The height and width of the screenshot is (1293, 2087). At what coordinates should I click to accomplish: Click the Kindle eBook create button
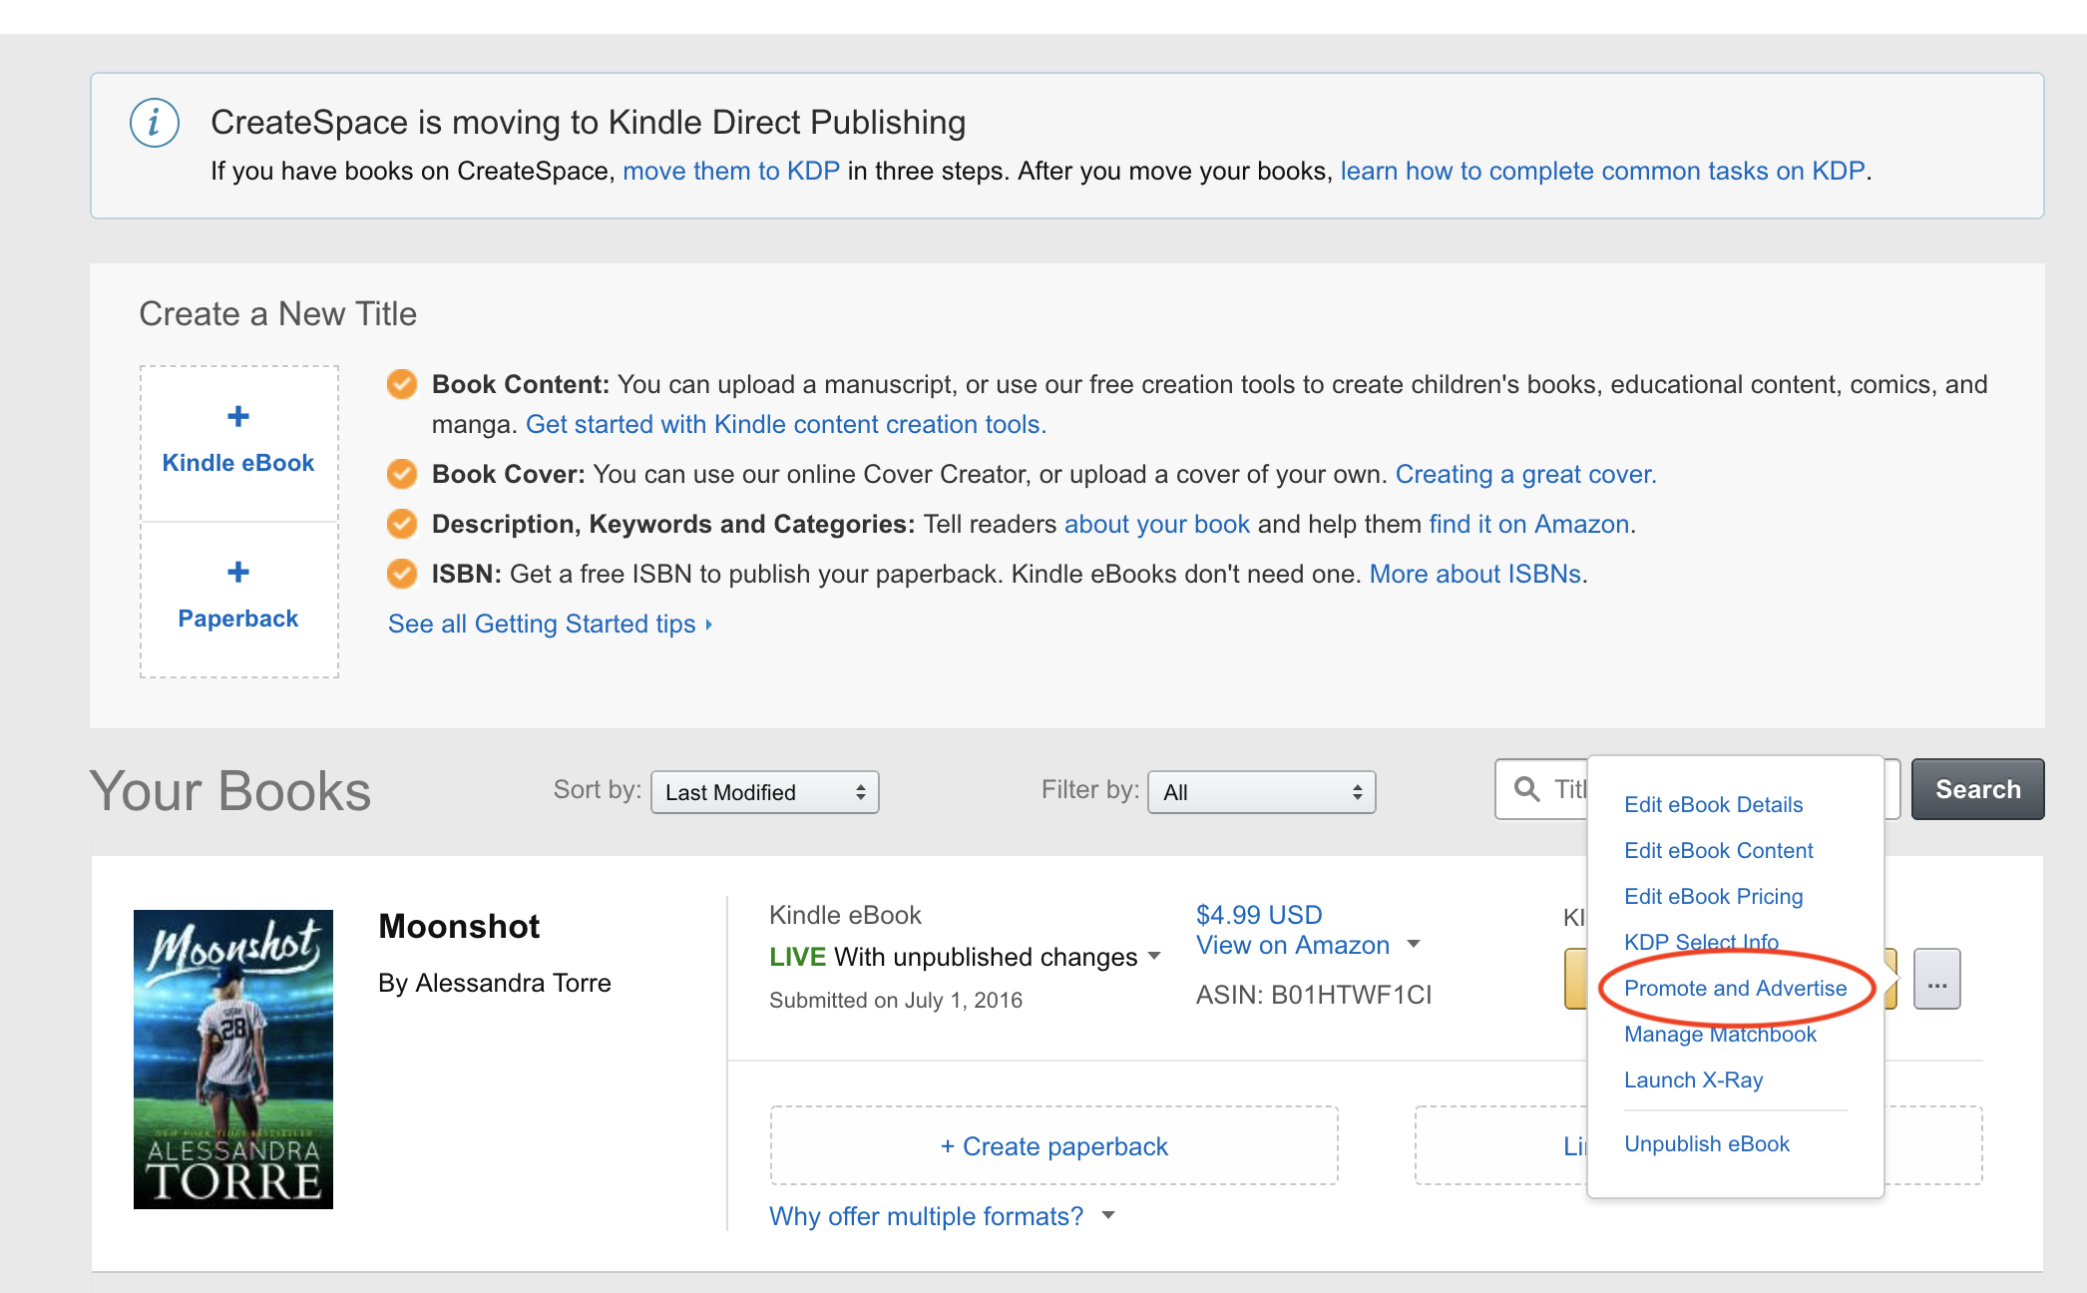238,443
